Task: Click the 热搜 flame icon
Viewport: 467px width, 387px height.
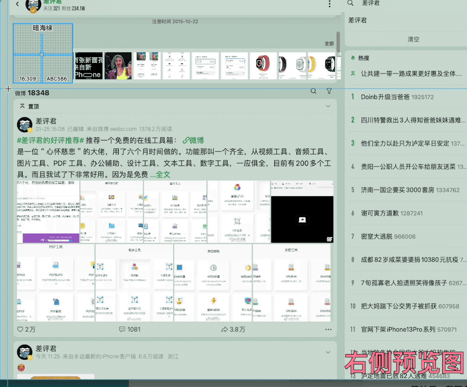Action: [353, 58]
